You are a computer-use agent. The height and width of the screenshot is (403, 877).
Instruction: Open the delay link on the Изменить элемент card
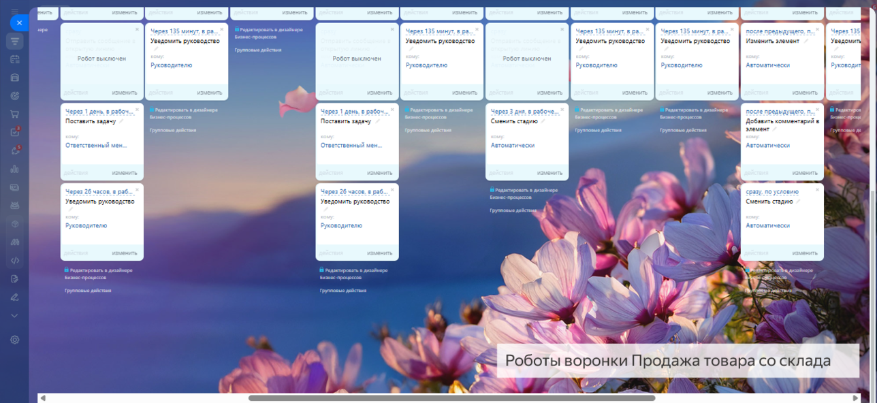pos(780,31)
